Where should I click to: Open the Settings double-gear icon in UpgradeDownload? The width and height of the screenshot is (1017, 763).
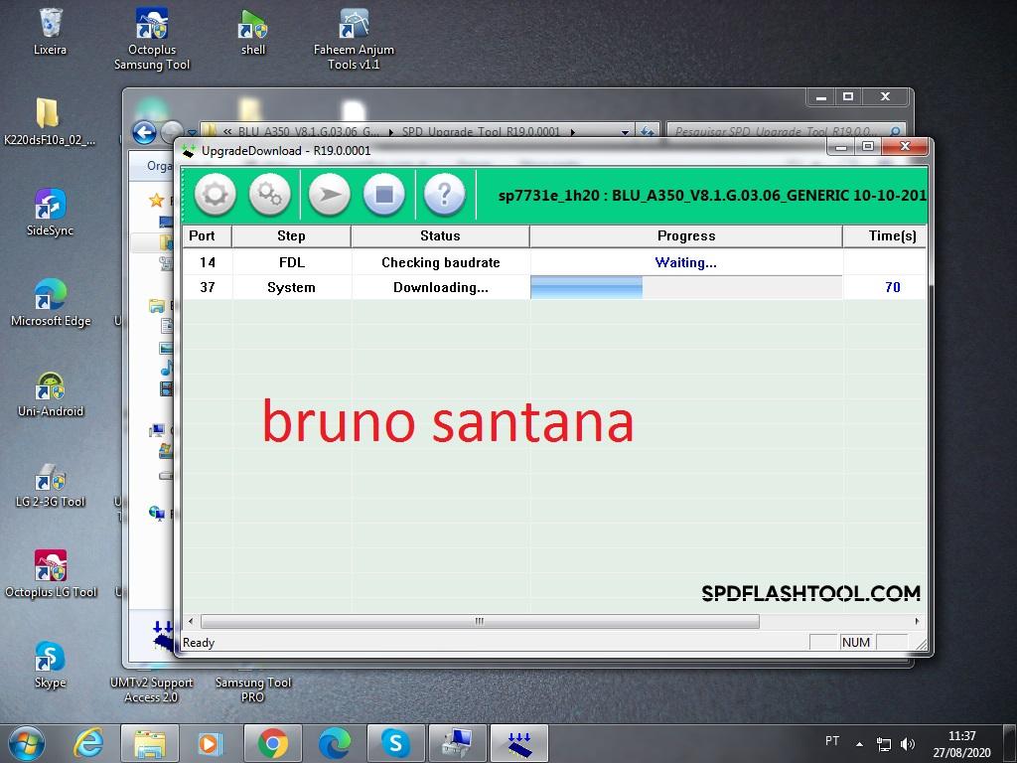tap(270, 194)
